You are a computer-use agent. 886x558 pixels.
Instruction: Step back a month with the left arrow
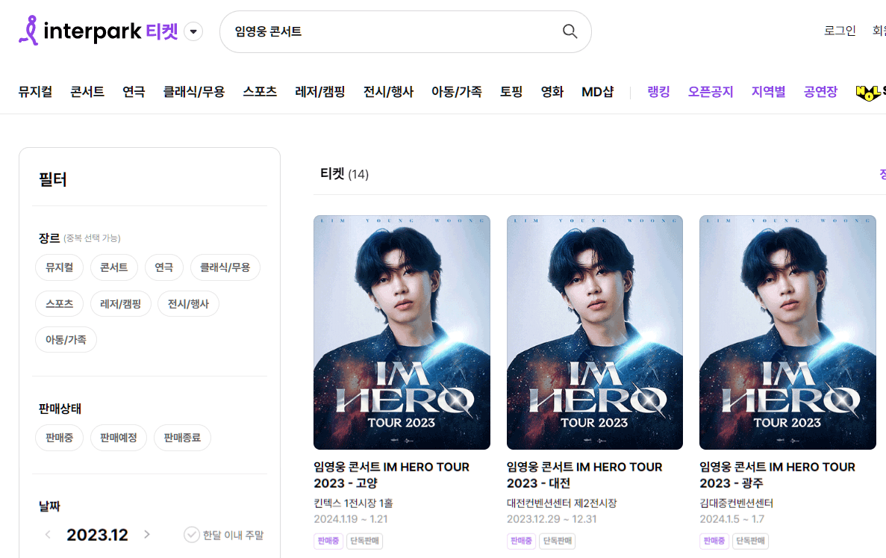(47, 534)
